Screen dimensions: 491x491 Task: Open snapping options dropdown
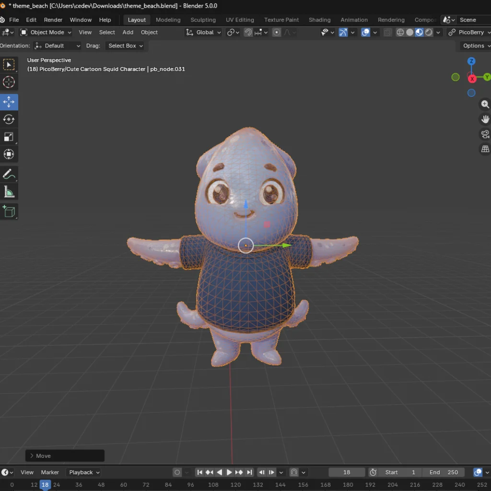click(261, 32)
